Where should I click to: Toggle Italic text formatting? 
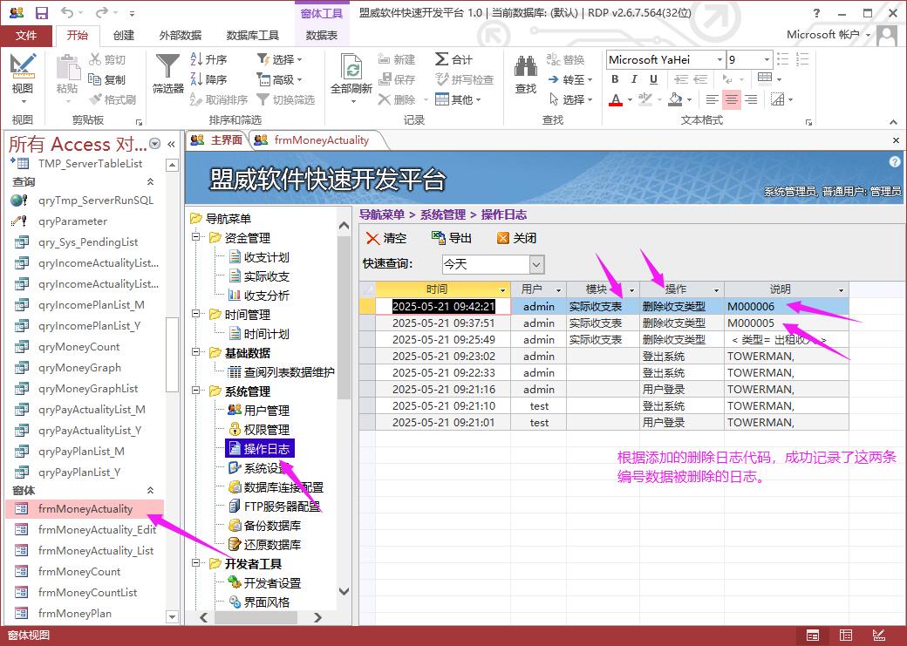633,79
